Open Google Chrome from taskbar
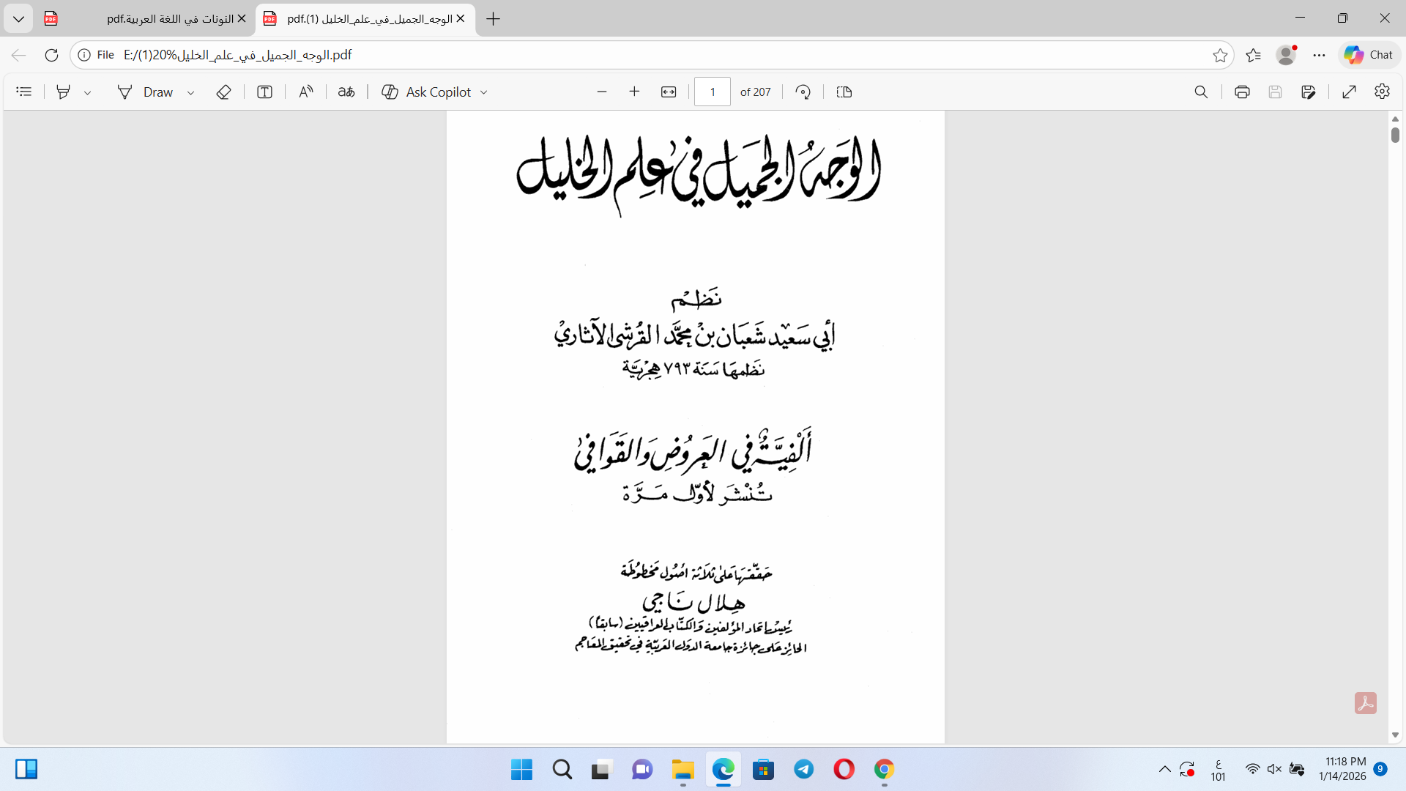1406x791 pixels. 884,769
